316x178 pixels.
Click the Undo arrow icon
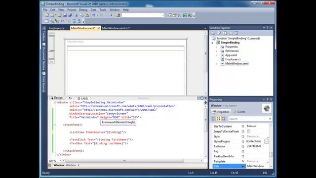[93, 15]
